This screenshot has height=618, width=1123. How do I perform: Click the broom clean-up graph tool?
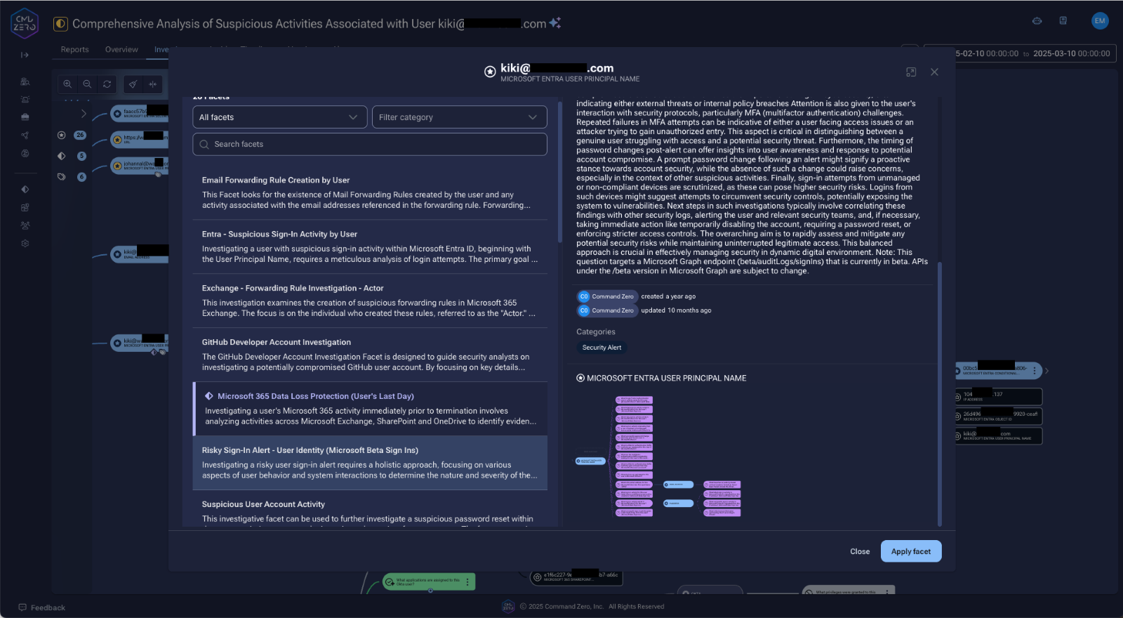[133, 84]
